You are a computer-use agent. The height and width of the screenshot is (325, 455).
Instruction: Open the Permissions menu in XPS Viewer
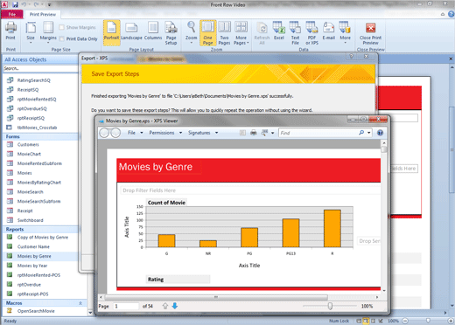coord(165,133)
